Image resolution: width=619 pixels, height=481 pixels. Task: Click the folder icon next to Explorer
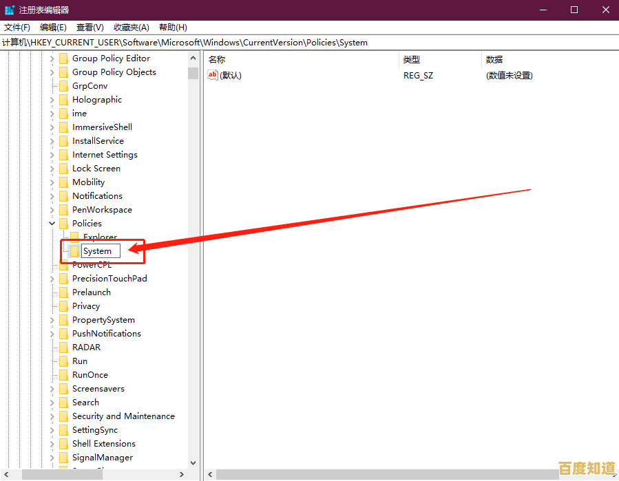(74, 237)
